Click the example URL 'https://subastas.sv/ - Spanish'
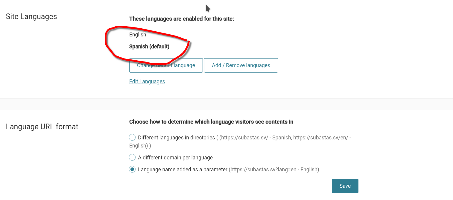Screen dimensions: 453x200 tap(256, 138)
